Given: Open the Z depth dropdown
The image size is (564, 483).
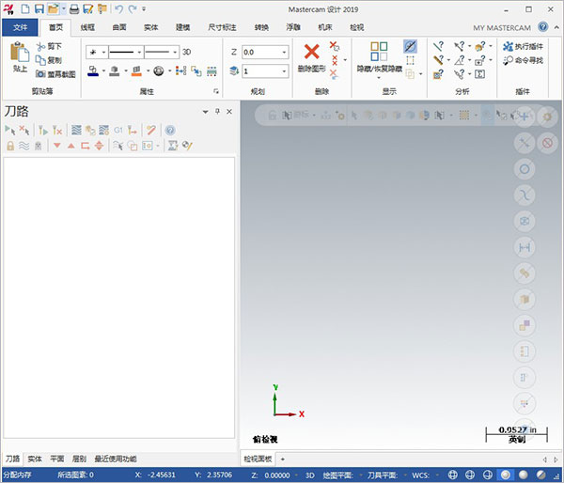Looking at the screenshot, I should pyautogui.click(x=284, y=52).
